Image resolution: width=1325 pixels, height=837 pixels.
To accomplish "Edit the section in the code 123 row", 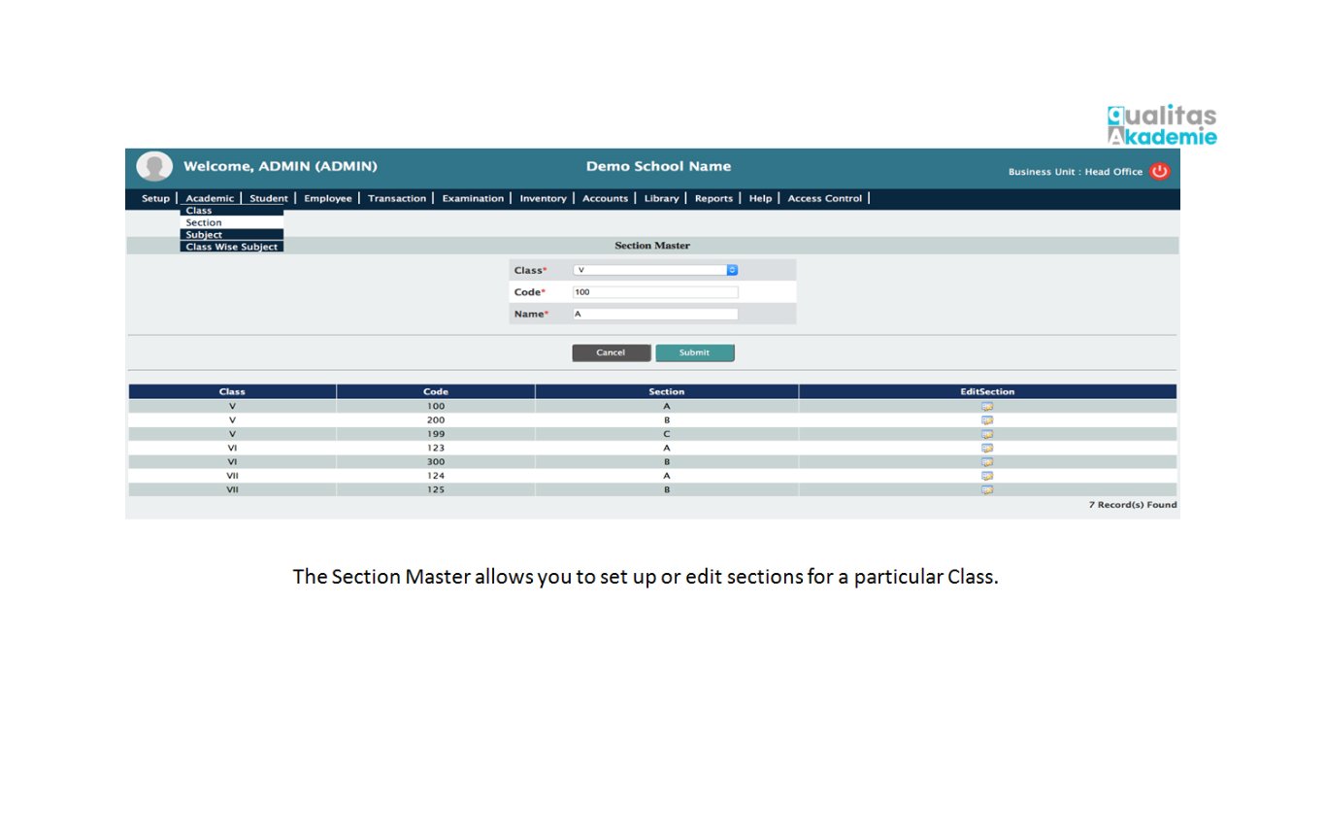I will pyautogui.click(x=987, y=449).
